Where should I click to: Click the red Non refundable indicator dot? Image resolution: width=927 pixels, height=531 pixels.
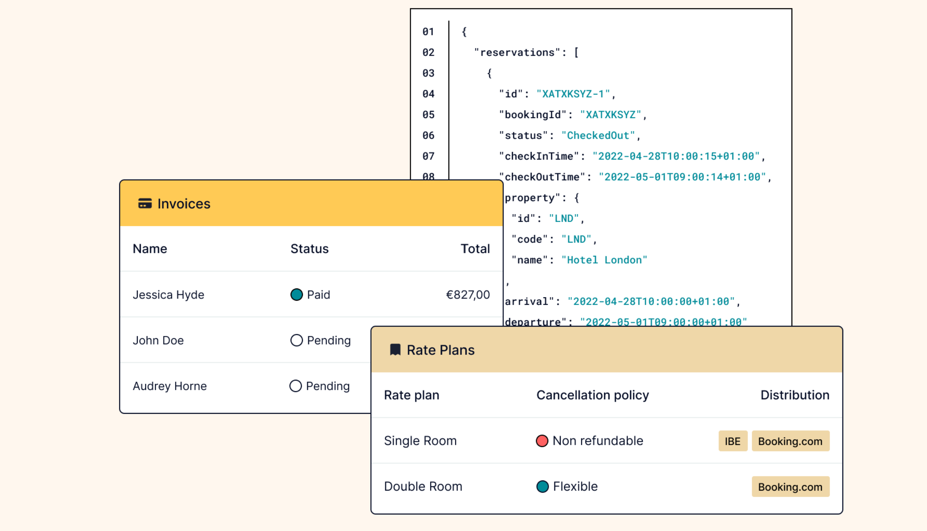542,441
